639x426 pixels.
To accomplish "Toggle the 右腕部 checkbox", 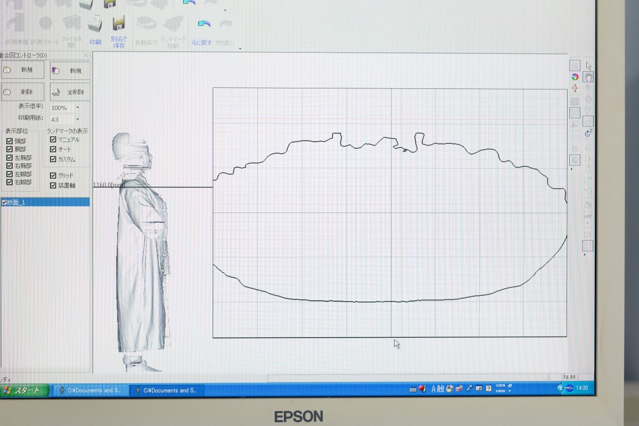I will pos(9,166).
